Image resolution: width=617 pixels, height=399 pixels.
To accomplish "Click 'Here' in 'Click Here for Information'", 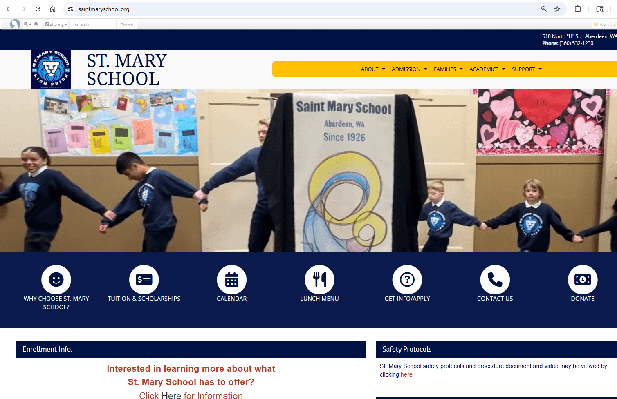I will pos(171,396).
